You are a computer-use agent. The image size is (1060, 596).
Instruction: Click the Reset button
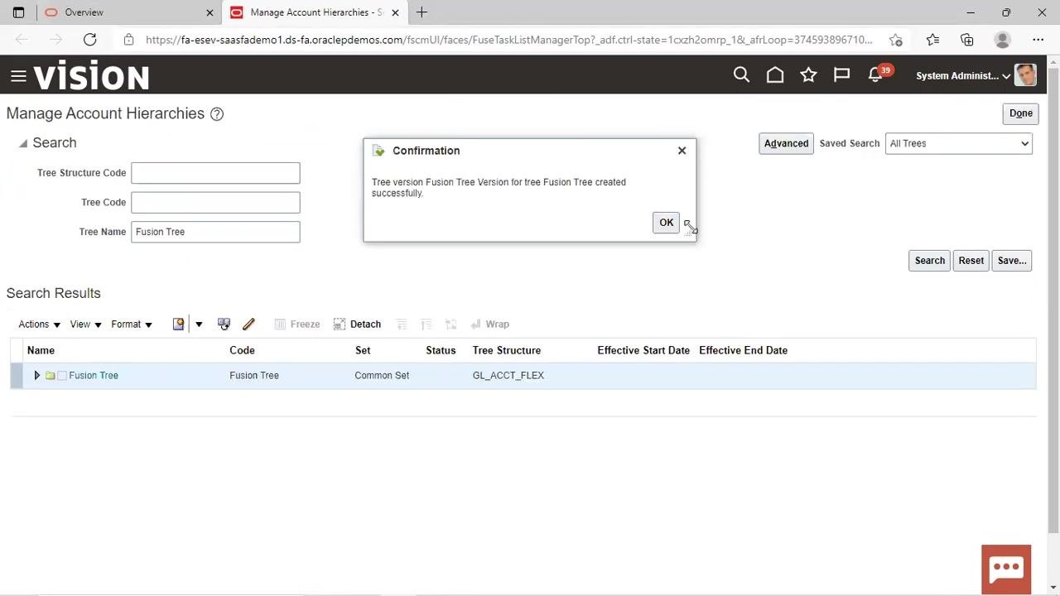971,261
